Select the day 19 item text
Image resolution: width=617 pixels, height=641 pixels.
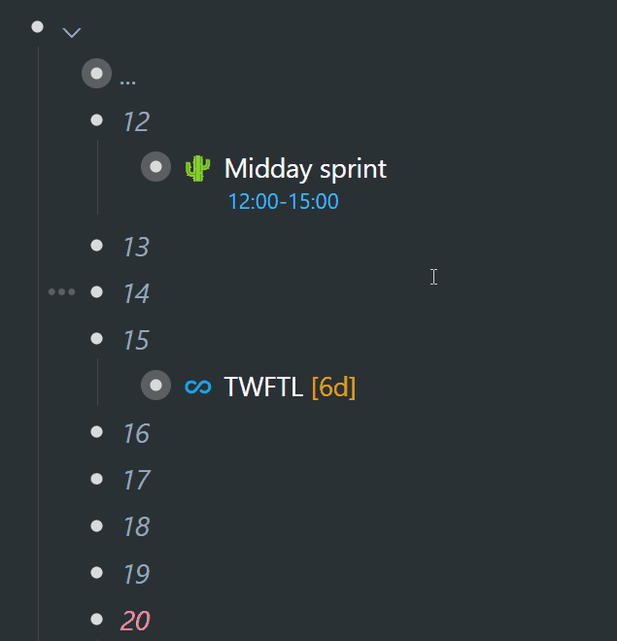click(x=137, y=574)
